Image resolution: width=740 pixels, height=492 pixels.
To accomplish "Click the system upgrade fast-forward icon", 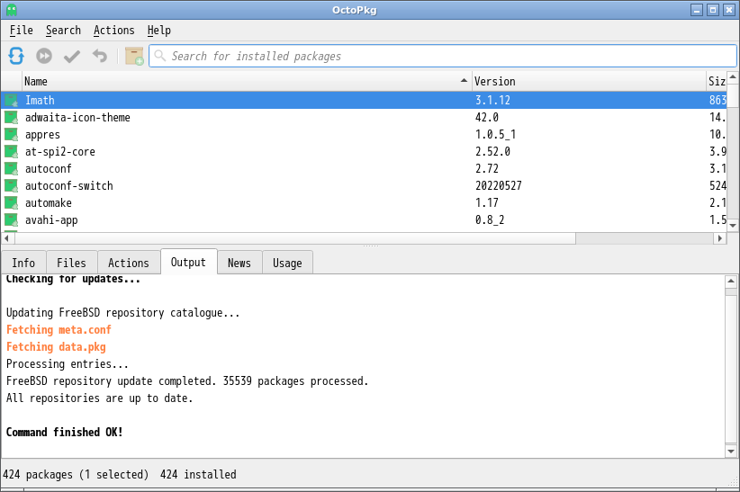I will pos(44,56).
